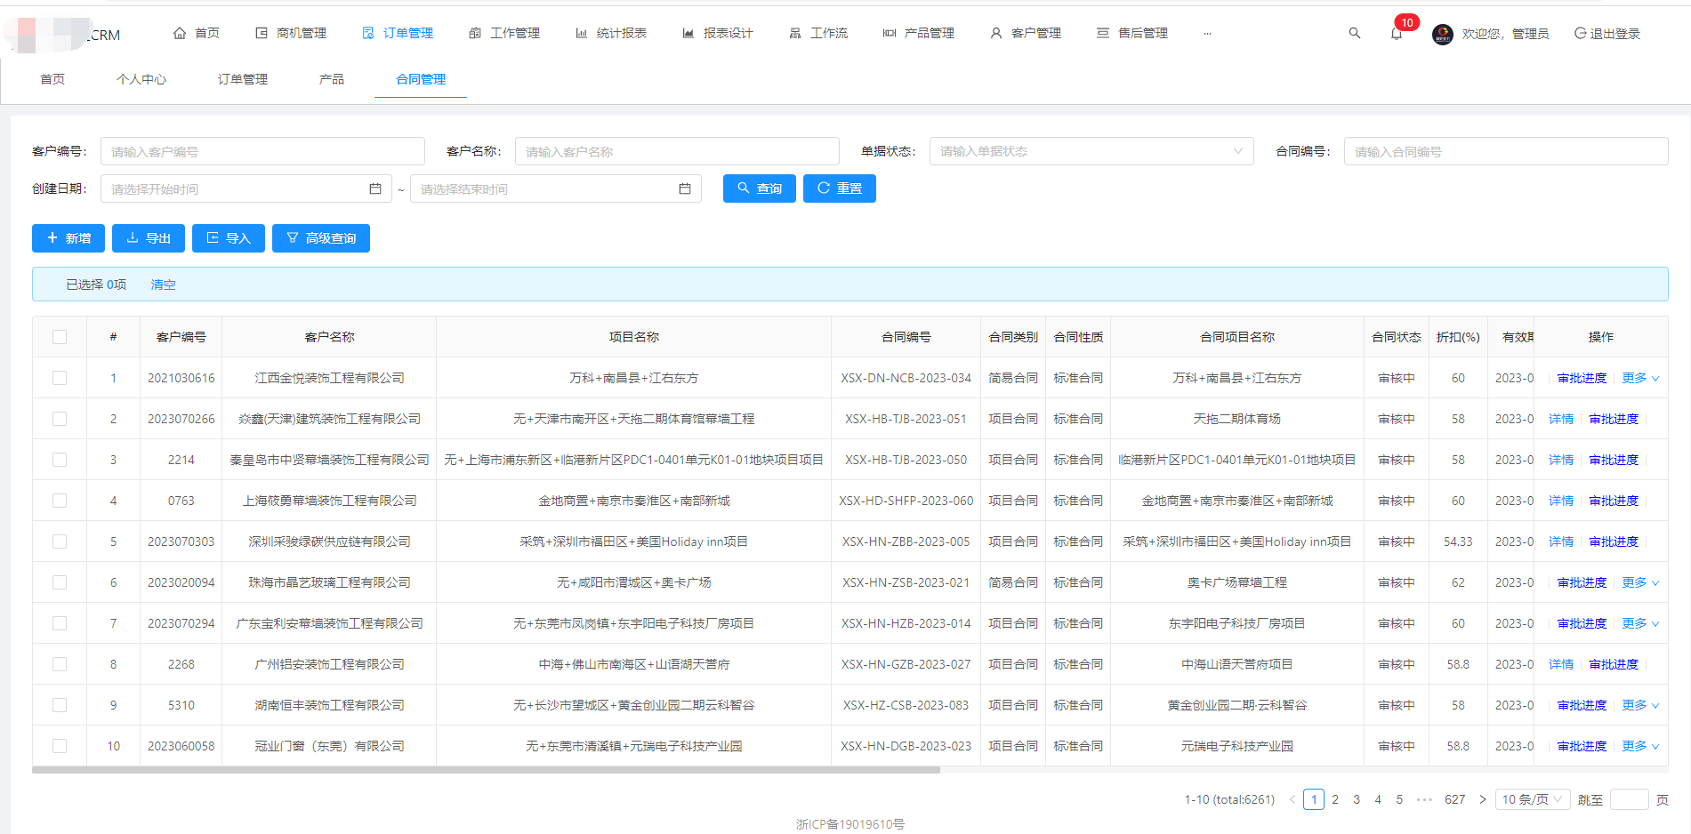The height and width of the screenshot is (834, 1691).
Task: Switch to the 首页 sub-tab
Action: [x=52, y=79]
